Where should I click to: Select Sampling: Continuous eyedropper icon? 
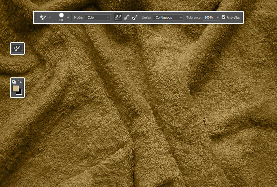pos(118,18)
